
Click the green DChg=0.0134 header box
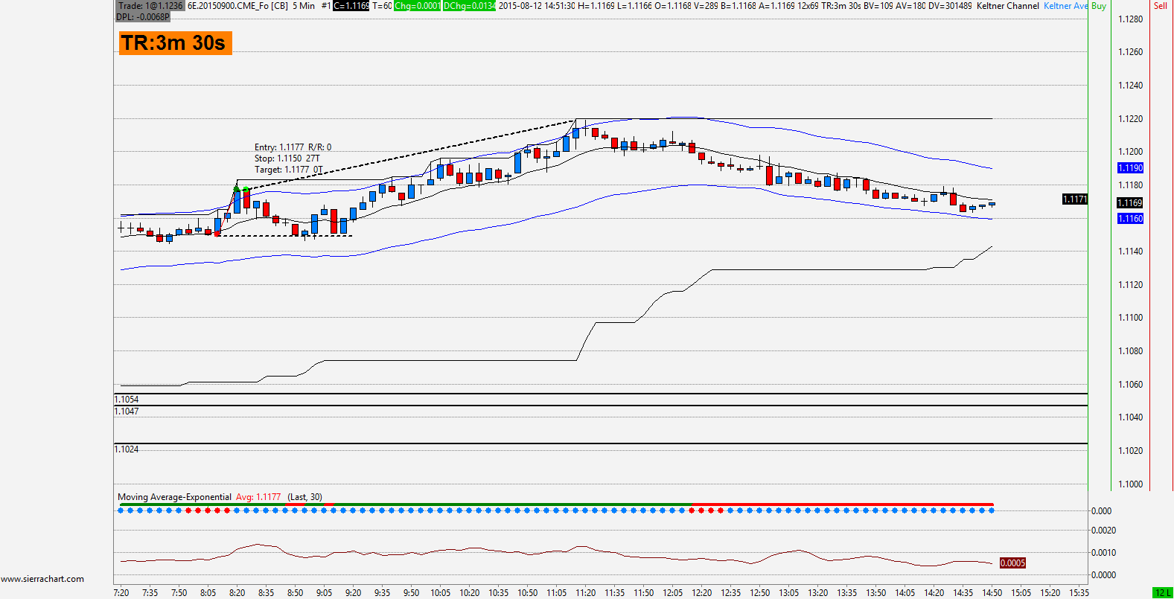469,6
